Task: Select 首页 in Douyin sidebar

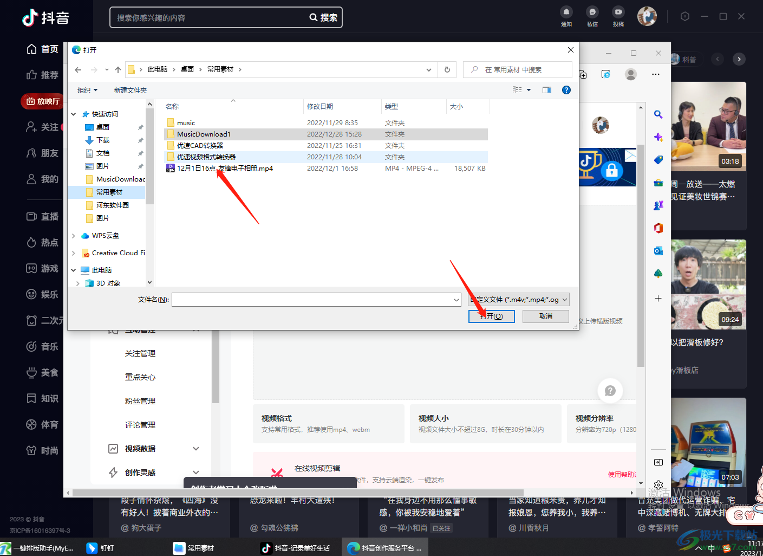Action: pos(43,49)
